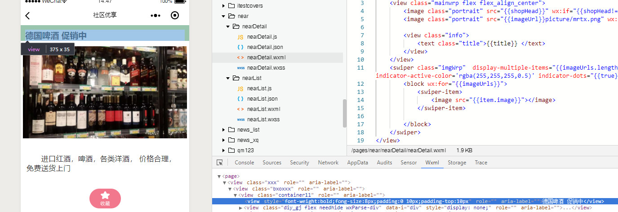This screenshot has width=618, height=212.
Task: Open the Trace tab
Action: pos(481,163)
